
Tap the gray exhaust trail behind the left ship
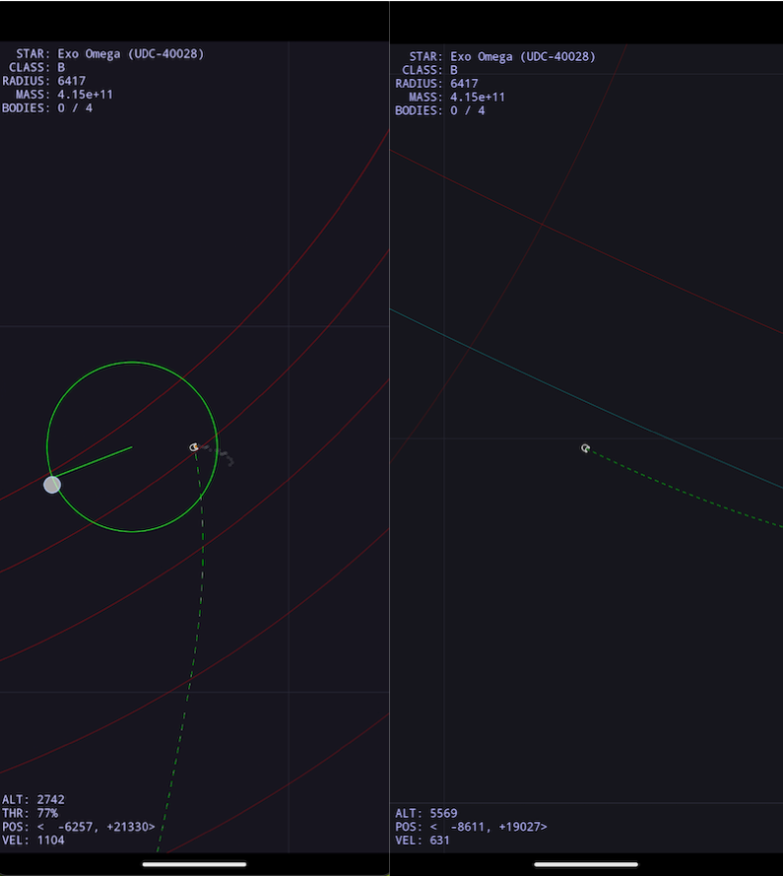[x=221, y=455]
